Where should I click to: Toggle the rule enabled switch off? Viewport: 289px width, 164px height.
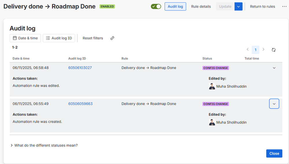[156, 6]
